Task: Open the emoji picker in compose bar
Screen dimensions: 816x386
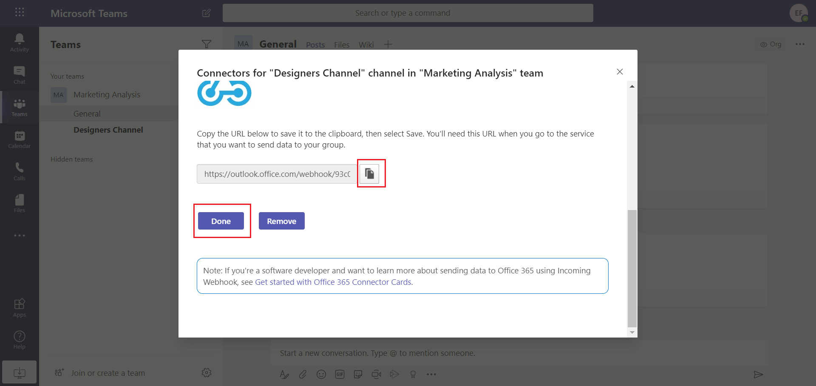Action: click(x=321, y=375)
